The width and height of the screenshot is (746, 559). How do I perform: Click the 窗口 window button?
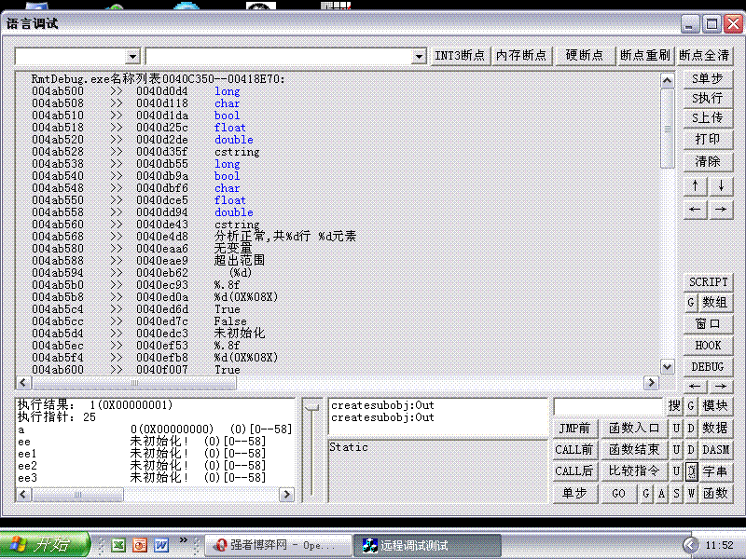(708, 324)
